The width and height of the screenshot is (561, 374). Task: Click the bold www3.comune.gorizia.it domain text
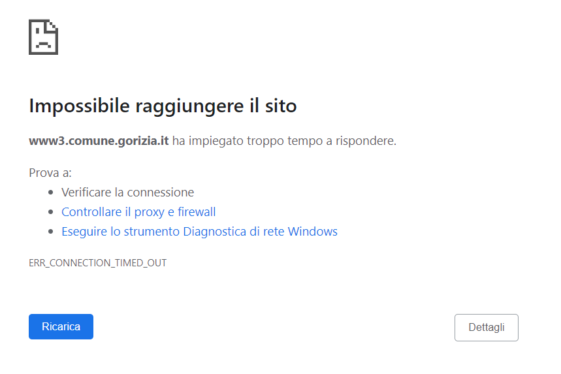[x=99, y=140]
